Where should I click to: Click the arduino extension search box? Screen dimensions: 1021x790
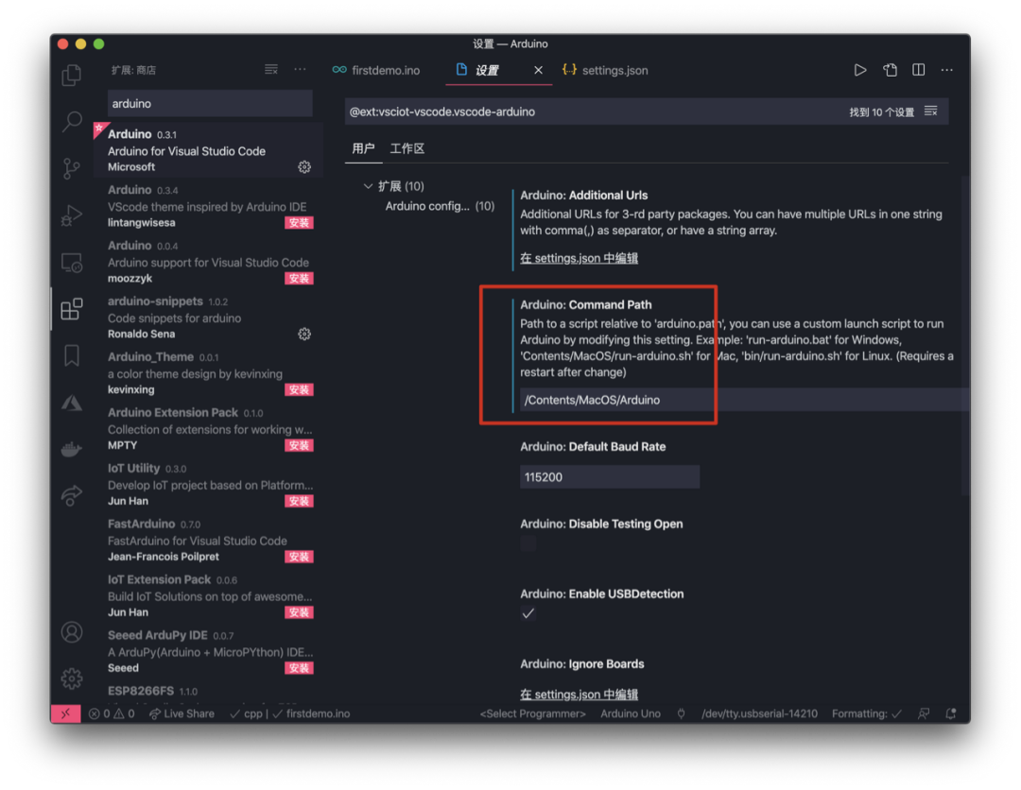[210, 103]
